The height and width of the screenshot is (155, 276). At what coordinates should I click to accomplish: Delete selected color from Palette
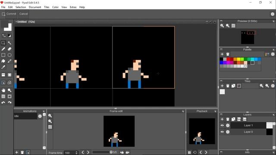(228, 54)
